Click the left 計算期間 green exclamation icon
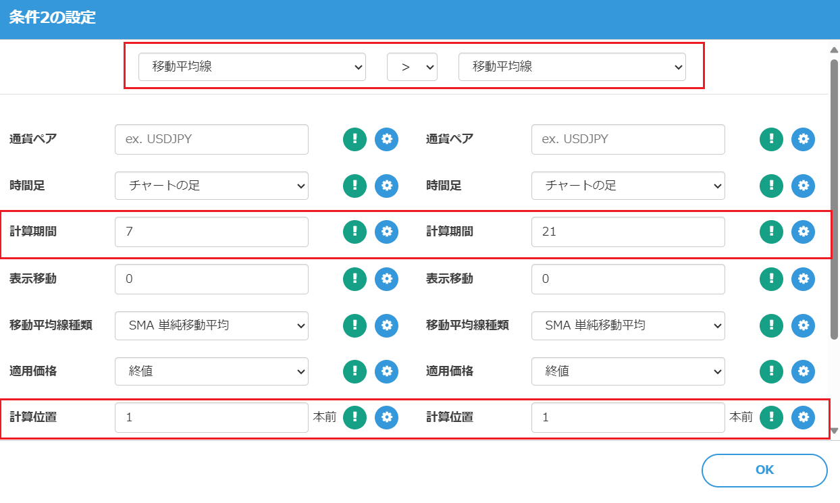The image size is (840, 503). click(x=355, y=232)
